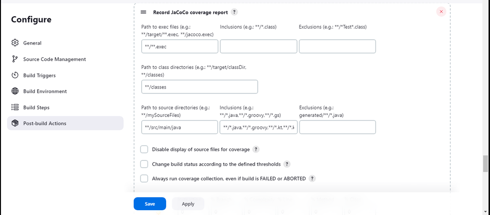Click the Build Triggers clock icon

(x=14, y=75)
